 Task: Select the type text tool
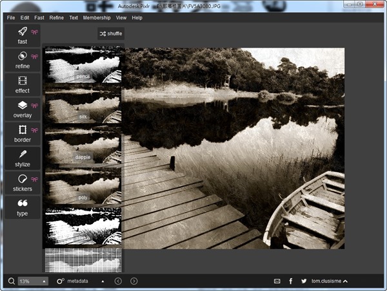[23, 206]
